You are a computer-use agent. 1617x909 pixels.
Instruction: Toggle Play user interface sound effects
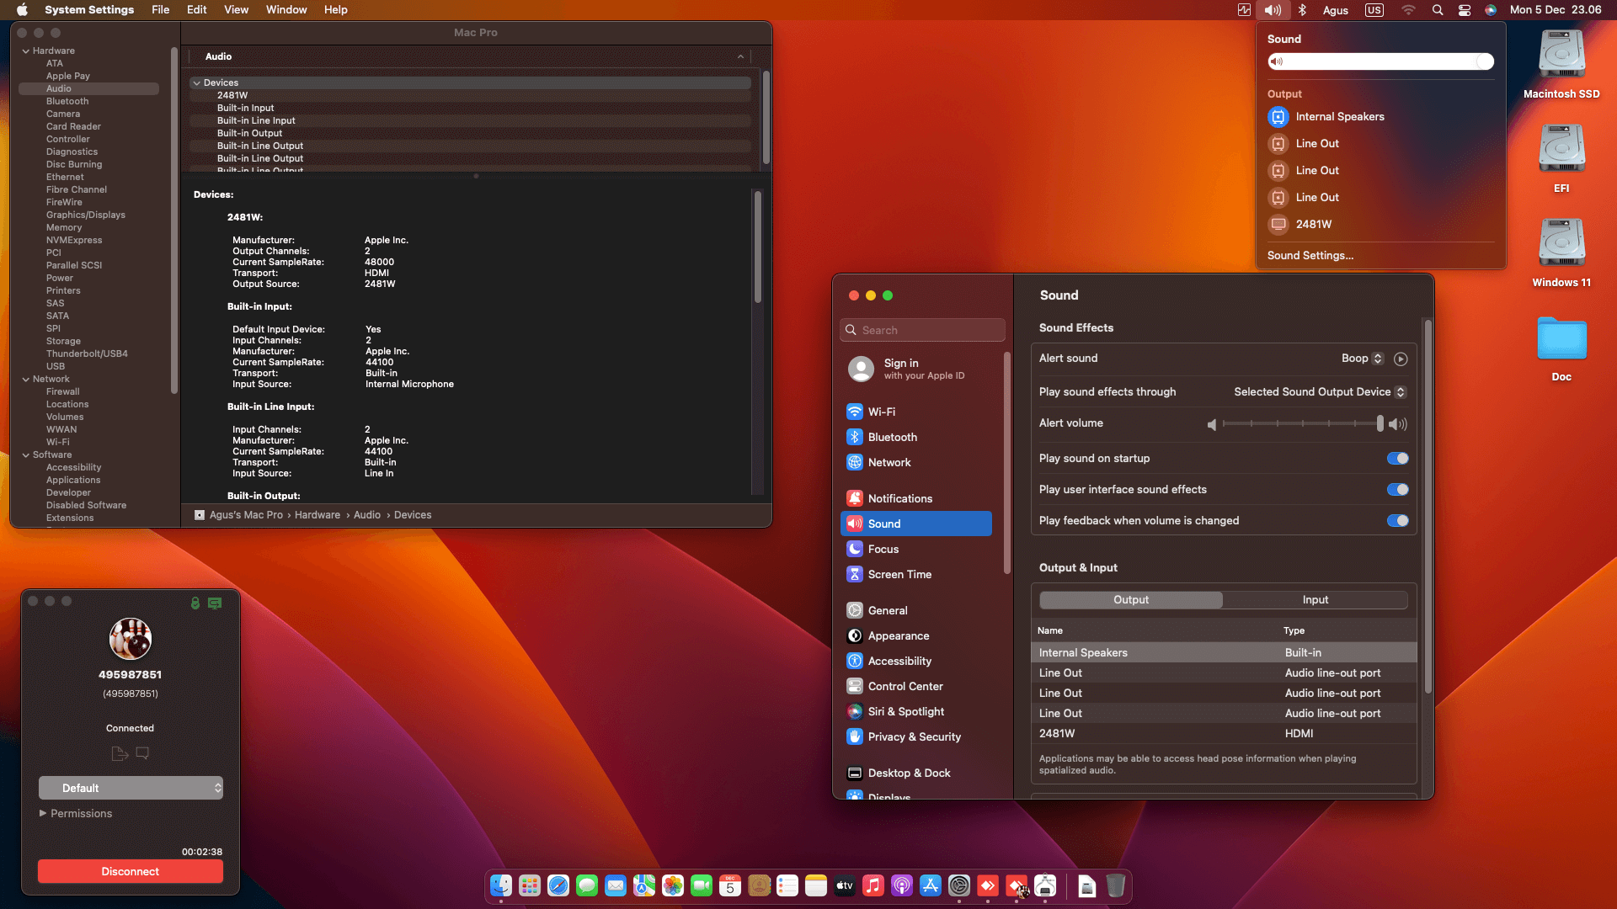tap(1397, 490)
